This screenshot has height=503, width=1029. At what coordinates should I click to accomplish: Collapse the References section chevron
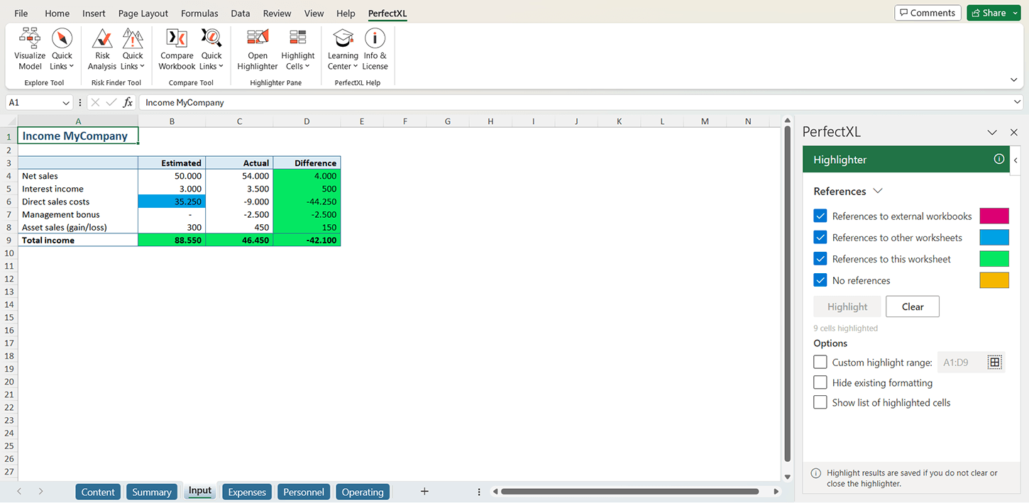[x=878, y=192]
